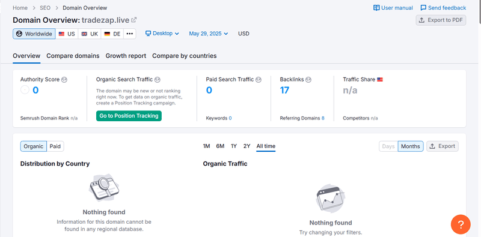The image size is (481, 237).
Task: Click the Competitors n/a text
Action: [x=360, y=118]
